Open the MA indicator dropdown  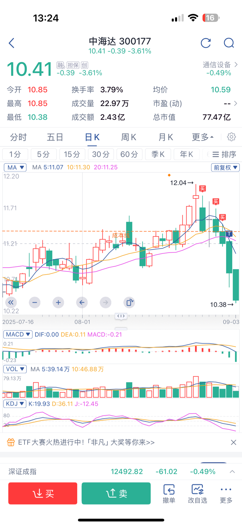[15, 167]
